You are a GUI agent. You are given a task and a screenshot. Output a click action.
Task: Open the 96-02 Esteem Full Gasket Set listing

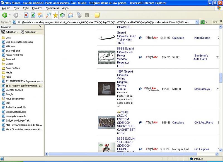pos(126,123)
